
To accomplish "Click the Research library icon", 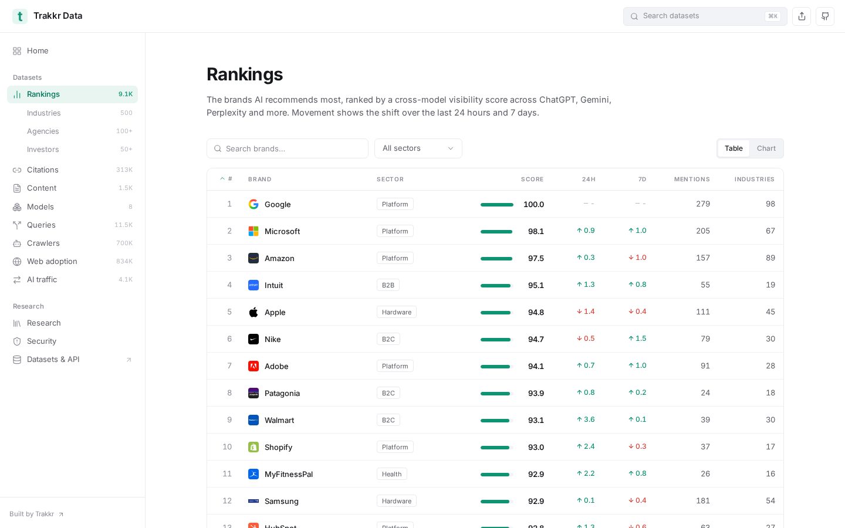I will (17, 323).
